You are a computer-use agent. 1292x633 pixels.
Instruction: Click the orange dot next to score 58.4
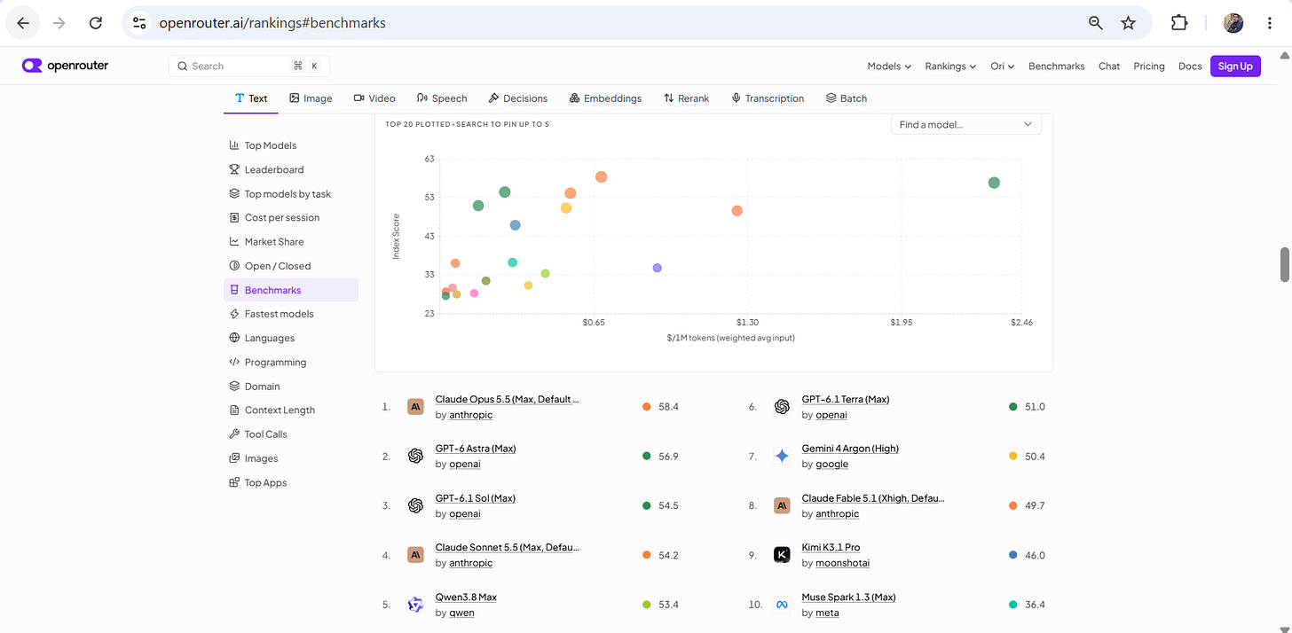point(647,407)
